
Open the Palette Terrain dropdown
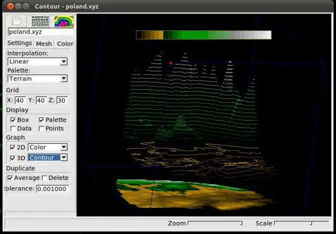tap(37, 79)
